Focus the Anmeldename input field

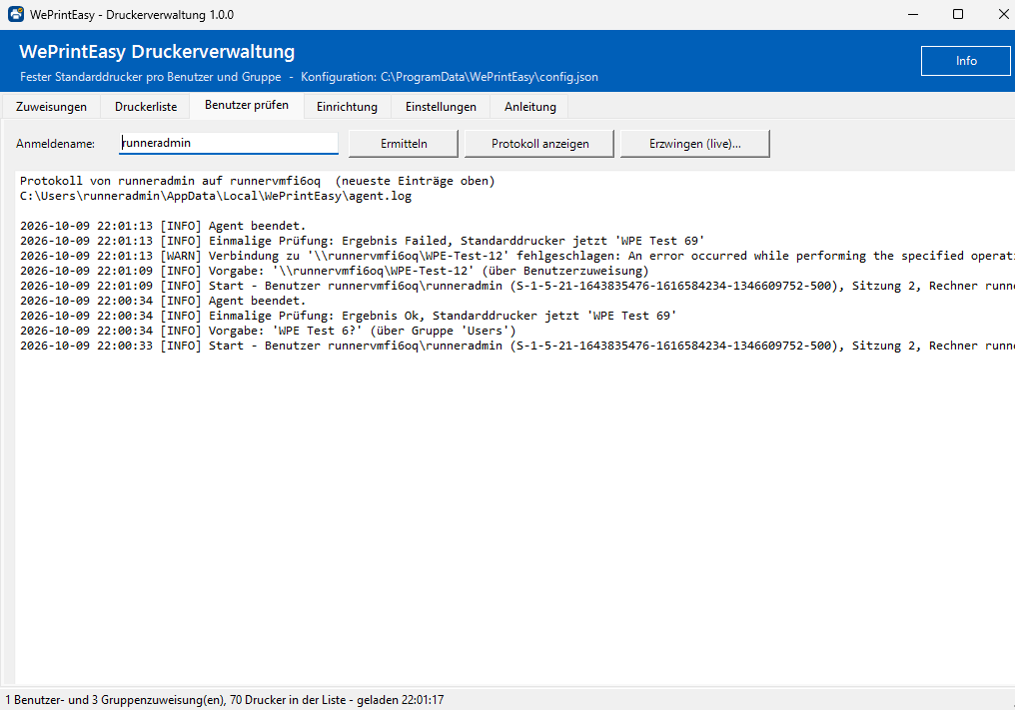pos(229,143)
